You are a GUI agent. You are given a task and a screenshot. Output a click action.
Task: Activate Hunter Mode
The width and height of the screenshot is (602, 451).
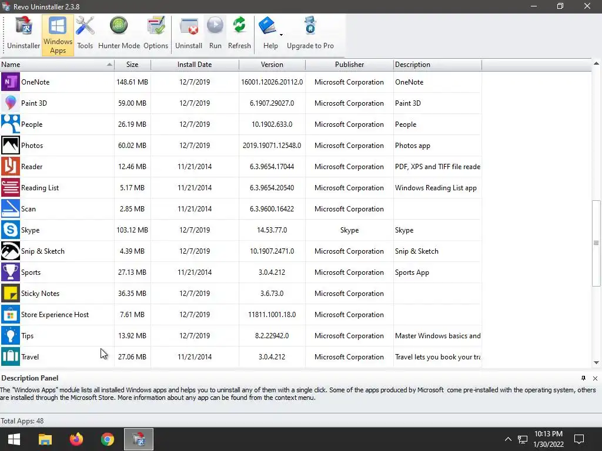119,35
